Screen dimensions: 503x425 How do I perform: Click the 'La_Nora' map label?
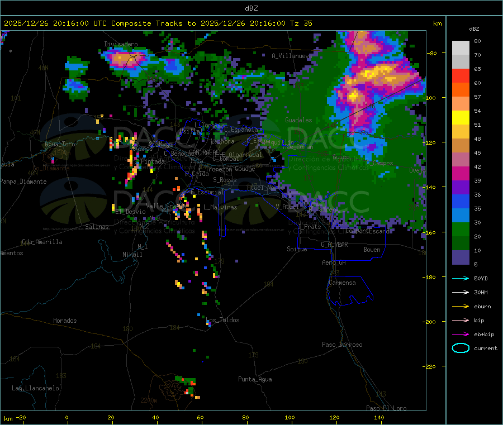click(222, 141)
